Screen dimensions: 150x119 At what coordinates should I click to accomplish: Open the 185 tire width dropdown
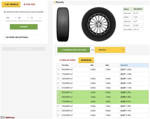[x=11, y=18]
